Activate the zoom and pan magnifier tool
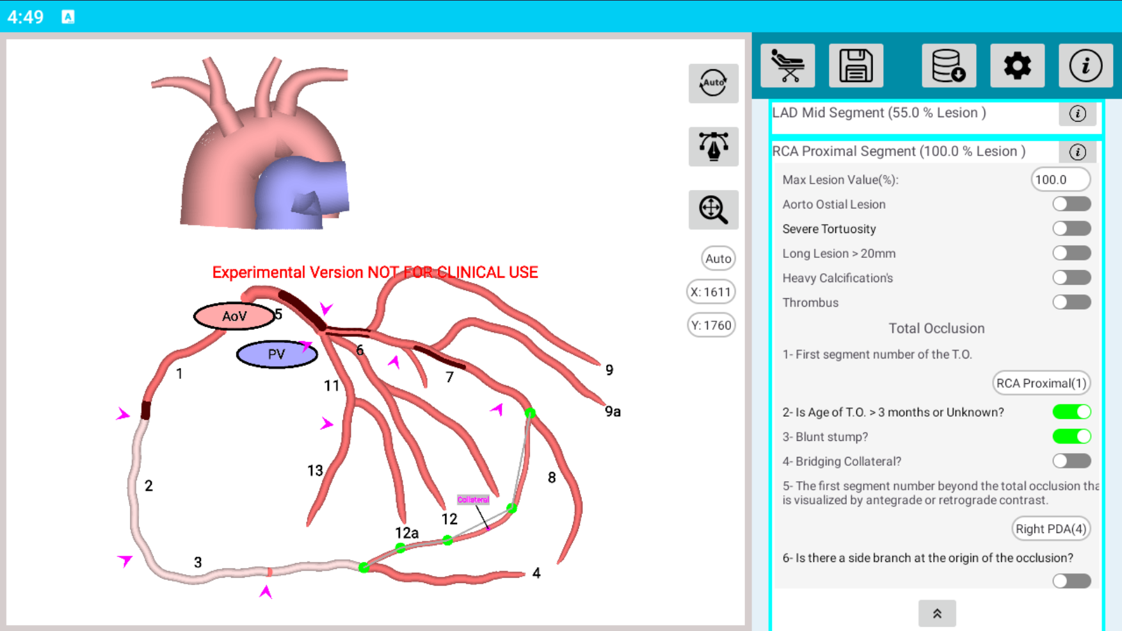Image resolution: width=1122 pixels, height=631 pixels. (x=713, y=210)
